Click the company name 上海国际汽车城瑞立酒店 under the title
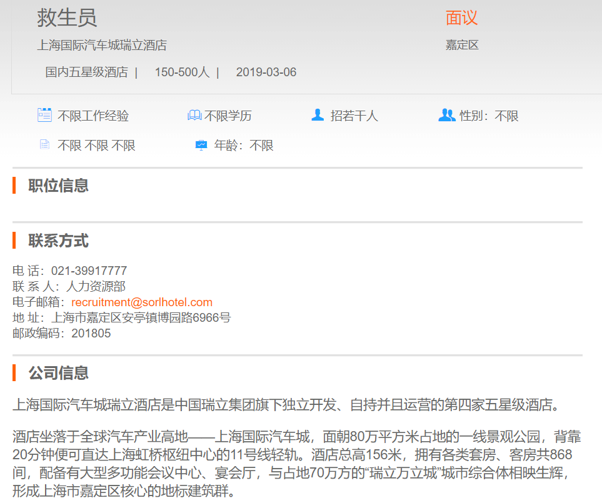This screenshot has height=503, width=602. (102, 45)
